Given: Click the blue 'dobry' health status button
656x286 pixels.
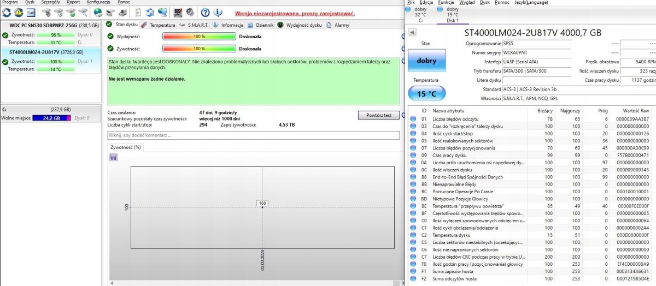Looking at the screenshot, I should point(426,61).
